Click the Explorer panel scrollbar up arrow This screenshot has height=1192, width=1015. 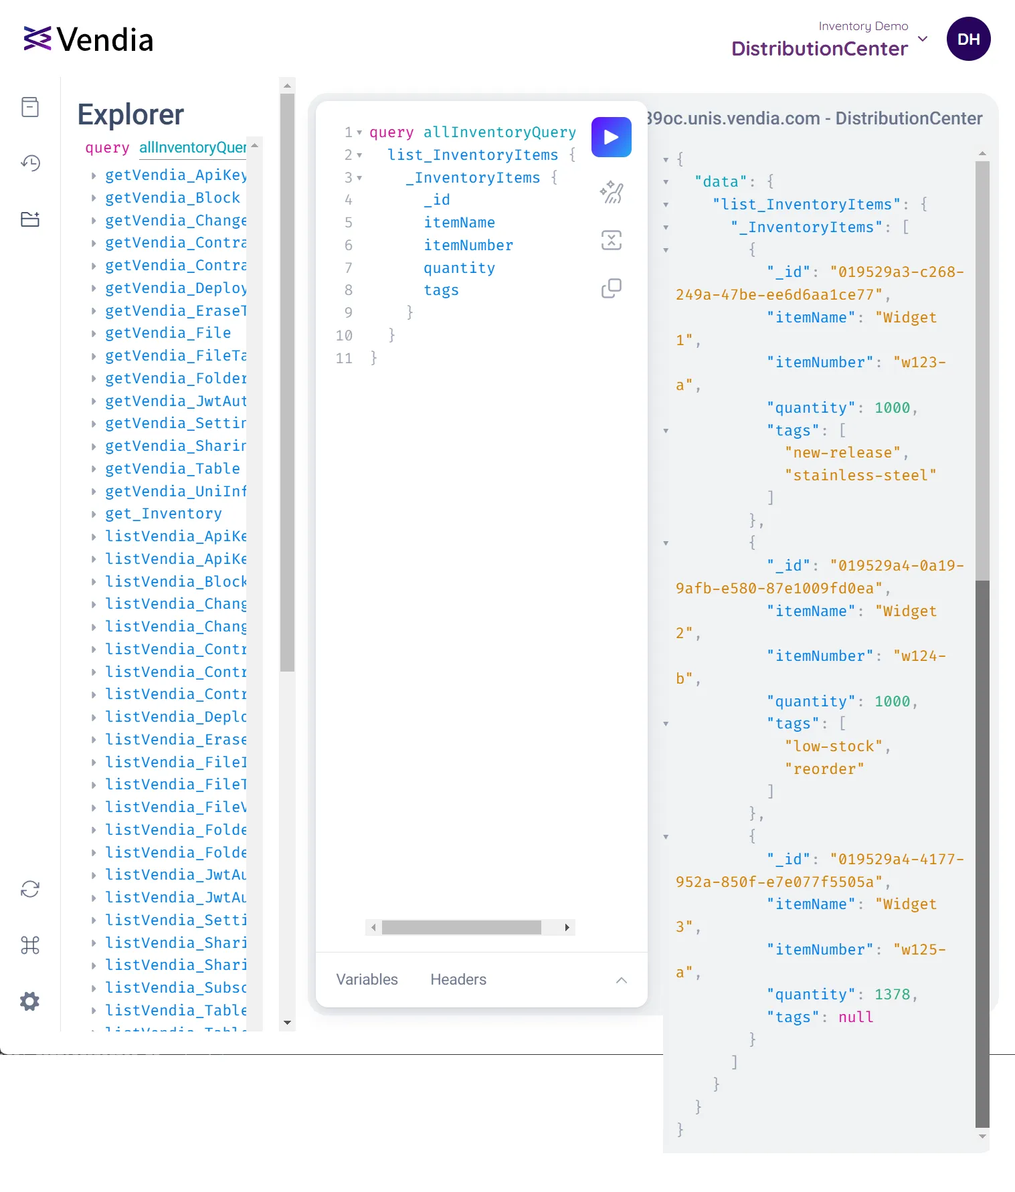[x=287, y=86]
